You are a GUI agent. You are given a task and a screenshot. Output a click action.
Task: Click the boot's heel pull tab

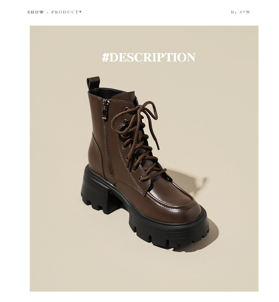(x=93, y=83)
